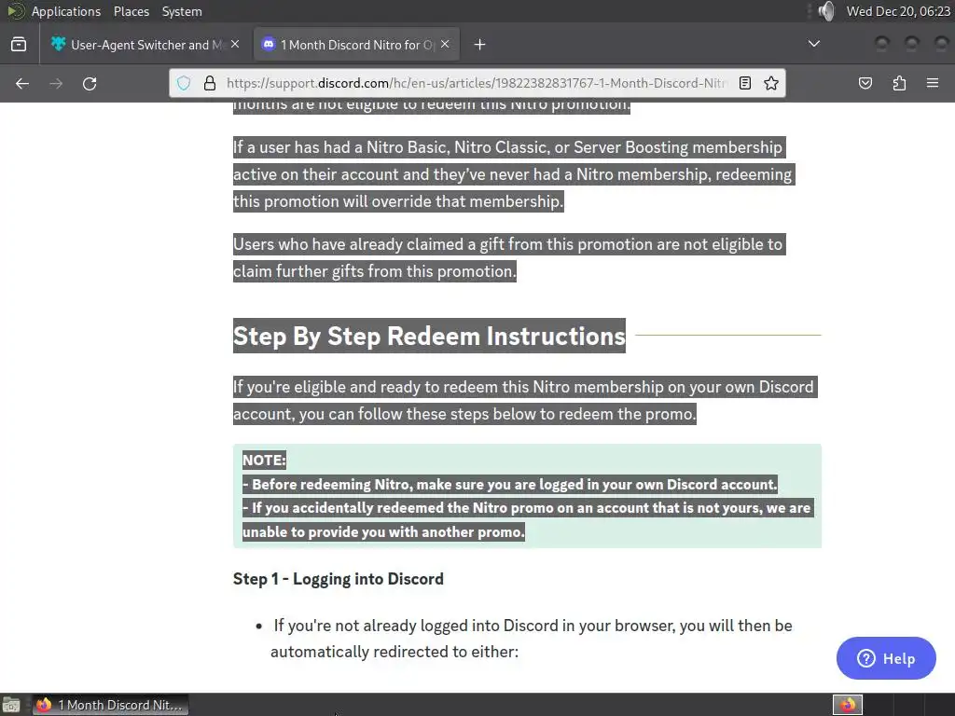Click the 'accidentally redeemed the Nitro promo' note line
Screen dimensions: 955x716
click(527, 520)
